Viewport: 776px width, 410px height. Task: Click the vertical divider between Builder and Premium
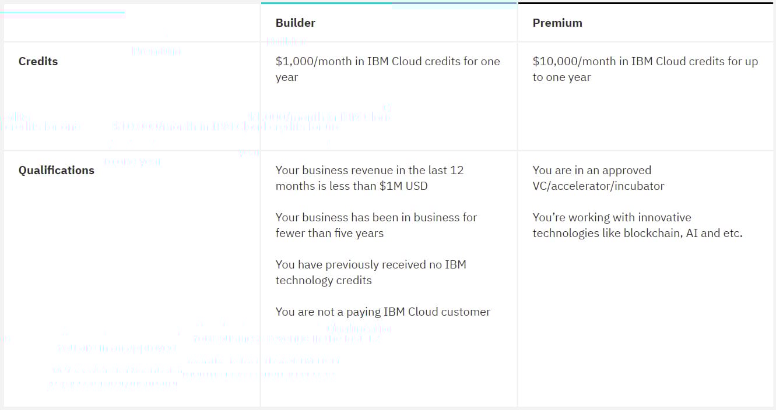pyautogui.click(x=517, y=233)
